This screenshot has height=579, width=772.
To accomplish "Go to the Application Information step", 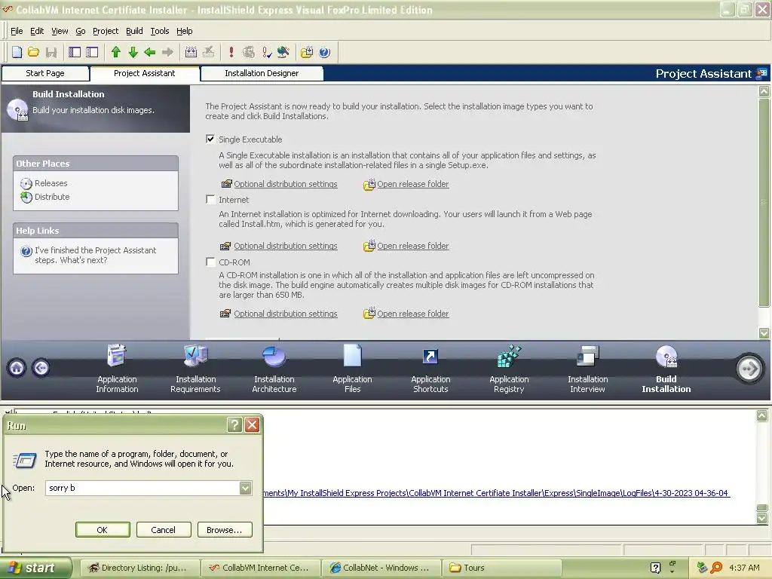I will [117, 369].
